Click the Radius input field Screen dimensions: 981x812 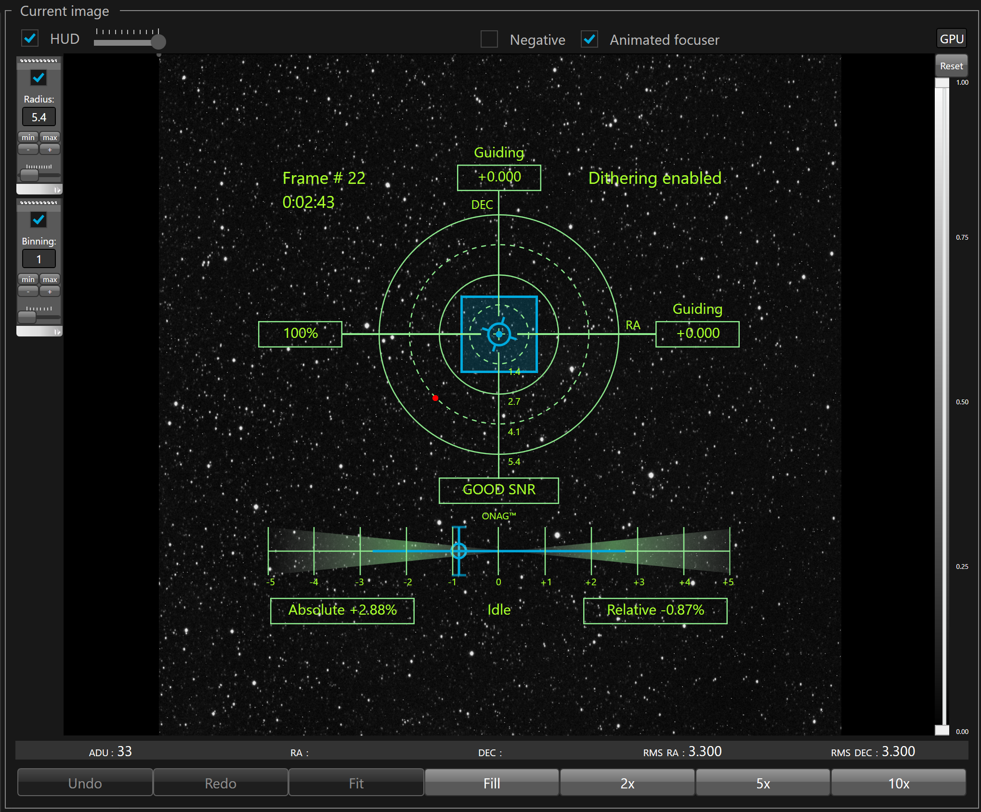point(39,117)
